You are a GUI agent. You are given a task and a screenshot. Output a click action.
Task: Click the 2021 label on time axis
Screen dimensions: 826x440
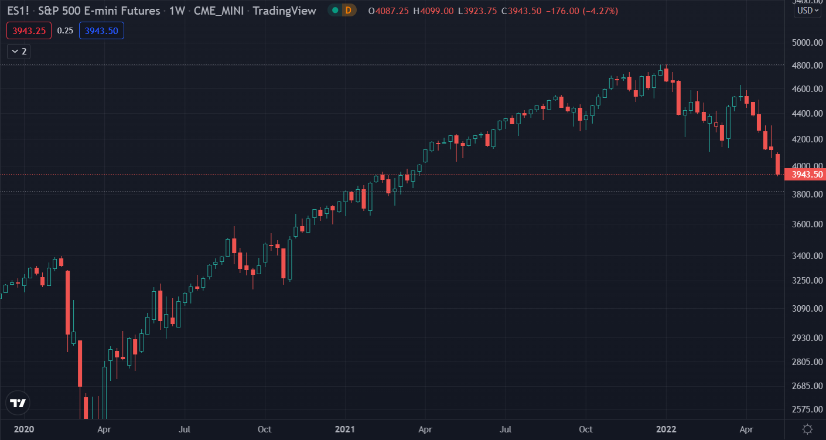click(345, 429)
